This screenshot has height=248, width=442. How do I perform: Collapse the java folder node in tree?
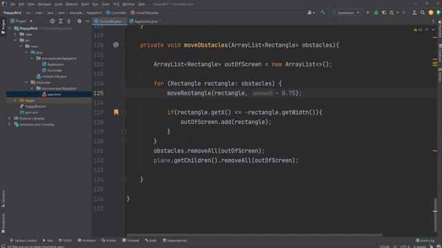tap(26, 52)
